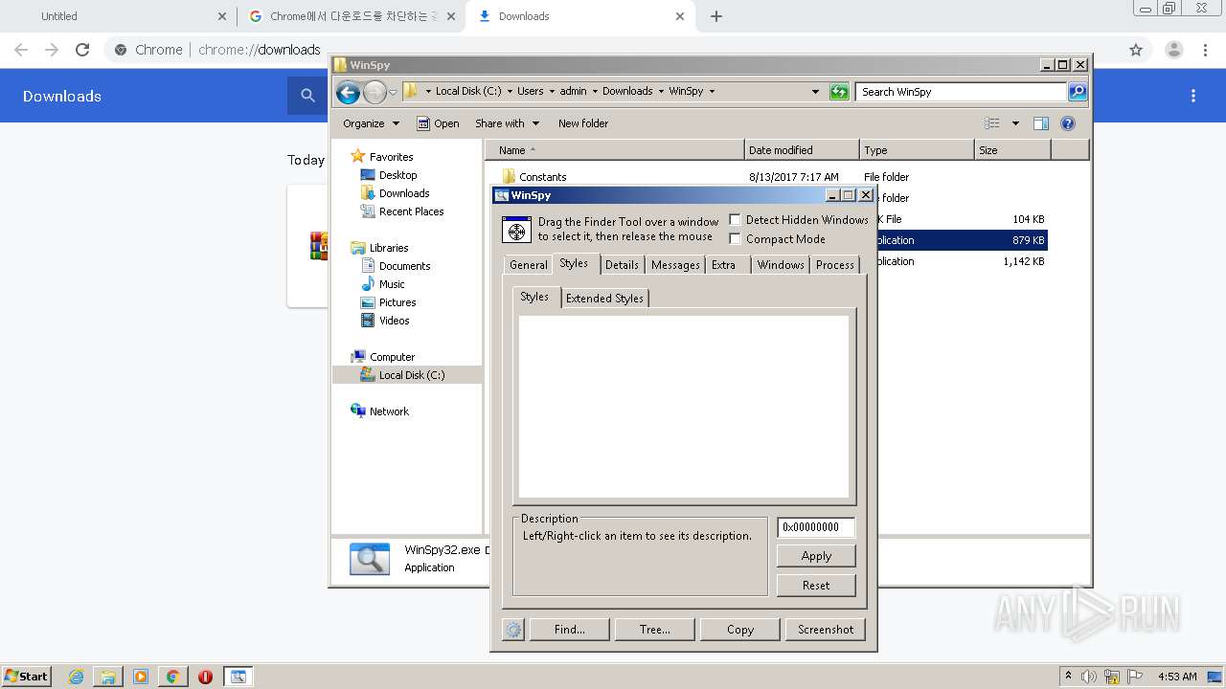Open Windows Explorer taskbar icon

tap(108, 677)
